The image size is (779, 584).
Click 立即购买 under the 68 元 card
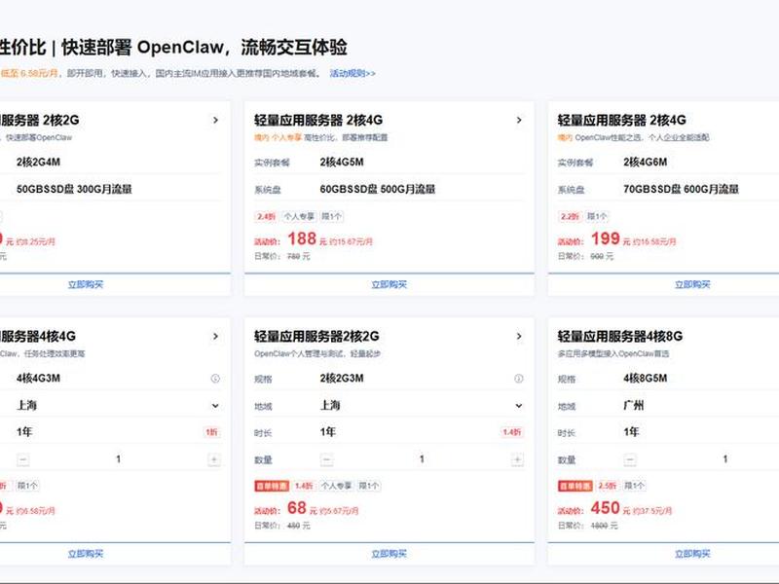point(389,554)
